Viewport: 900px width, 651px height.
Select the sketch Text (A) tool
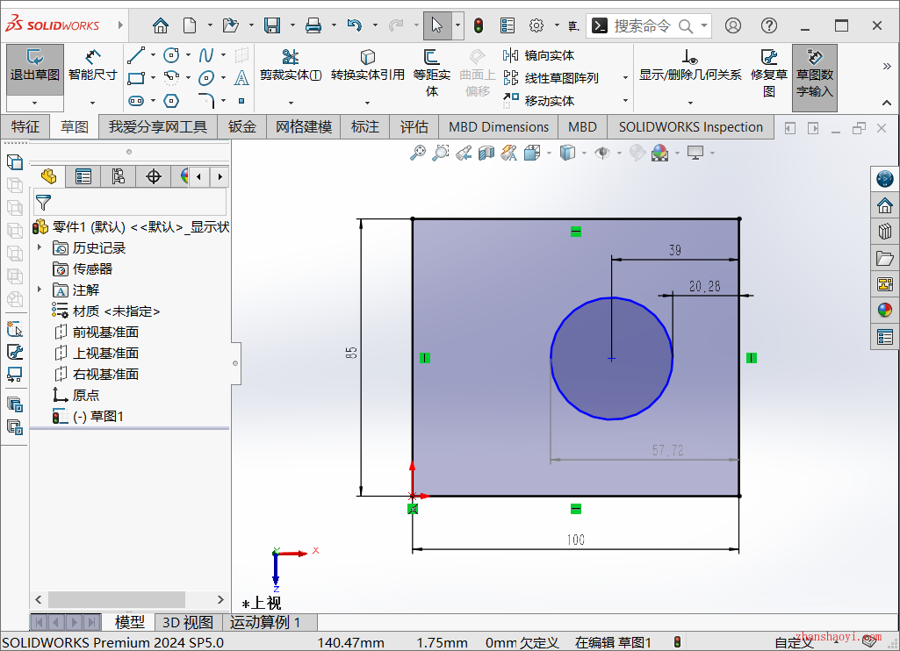pos(241,77)
